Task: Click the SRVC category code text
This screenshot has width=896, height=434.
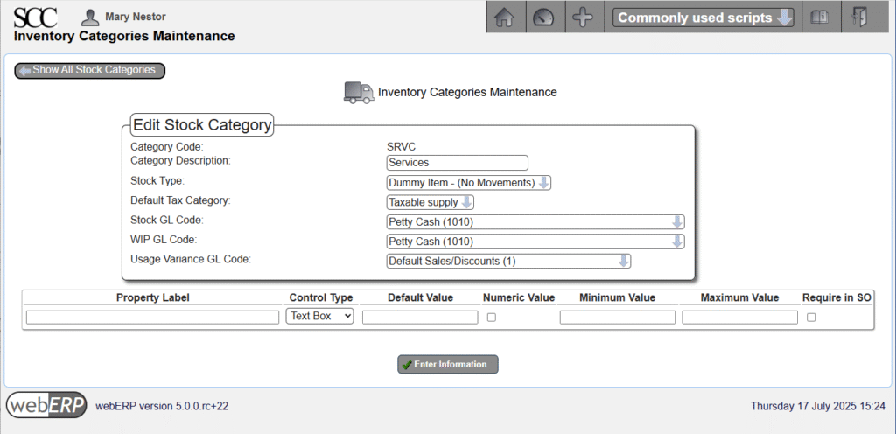Action: point(401,147)
